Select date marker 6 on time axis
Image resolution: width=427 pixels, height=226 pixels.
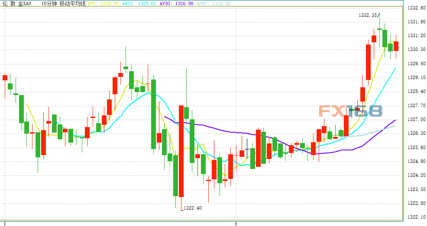(x=236, y=223)
